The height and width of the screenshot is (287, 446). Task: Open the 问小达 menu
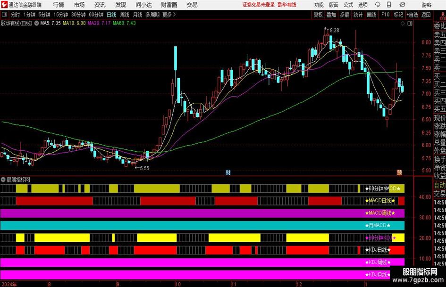click(143, 5)
